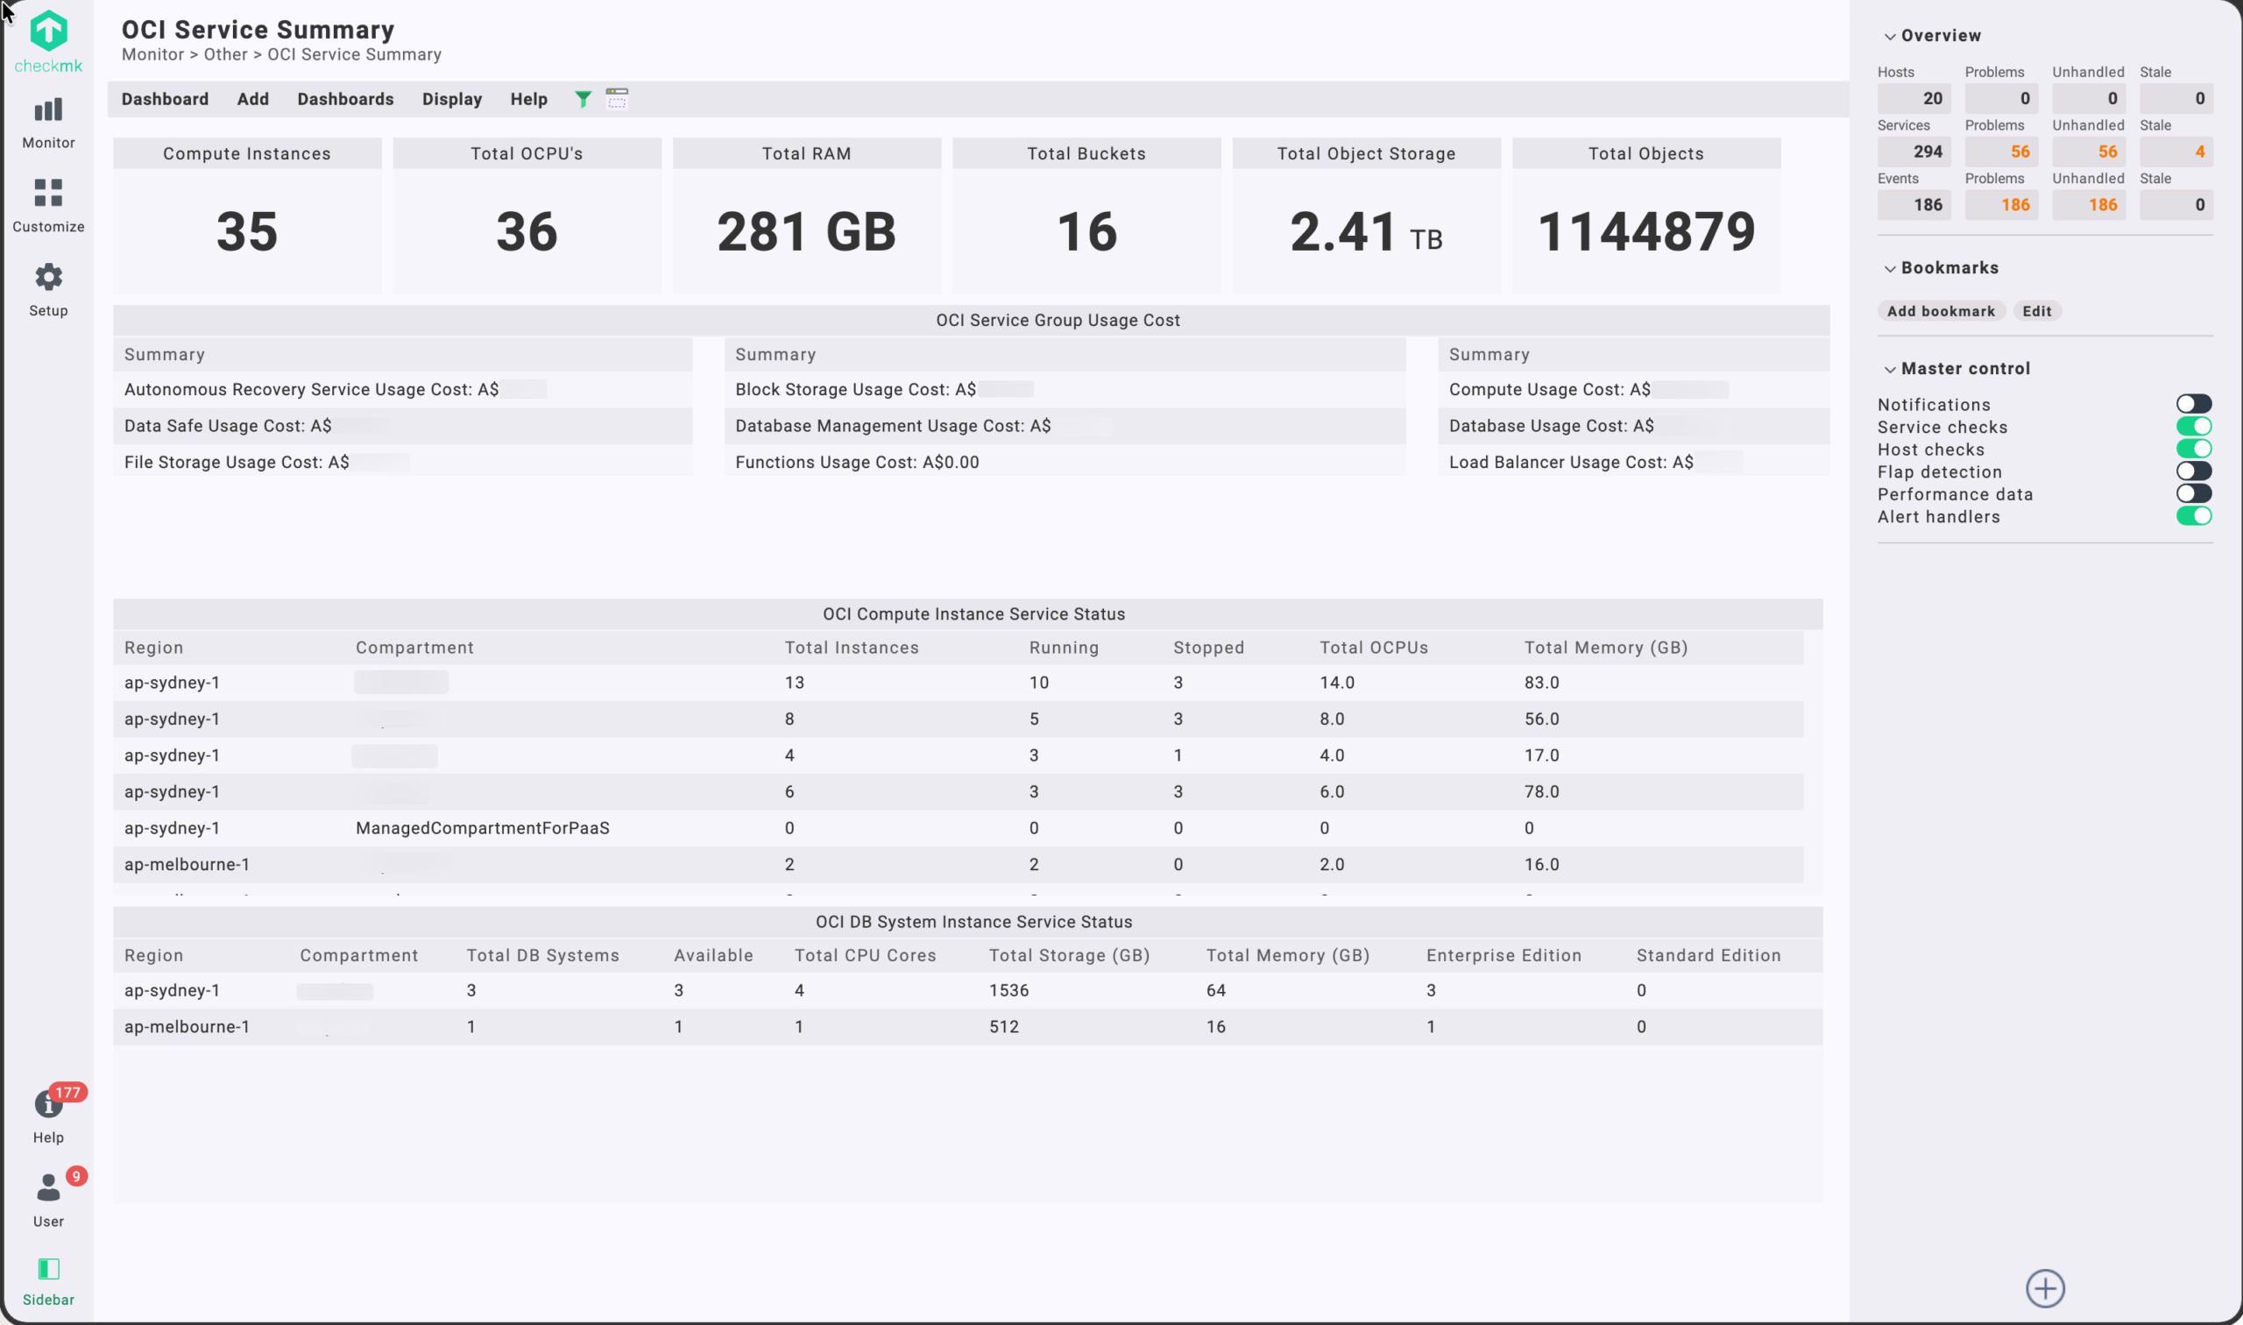Open the Customize grid icon
The image size is (2243, 1325).
click(48, 194)
